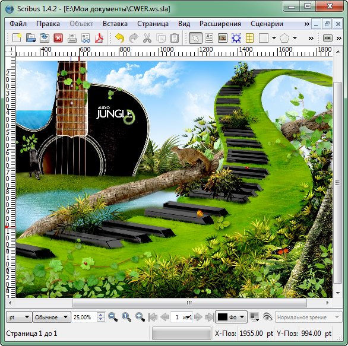Select the arrow selection tool
Screen dimensions: 348x346
(x=195, y=38)
